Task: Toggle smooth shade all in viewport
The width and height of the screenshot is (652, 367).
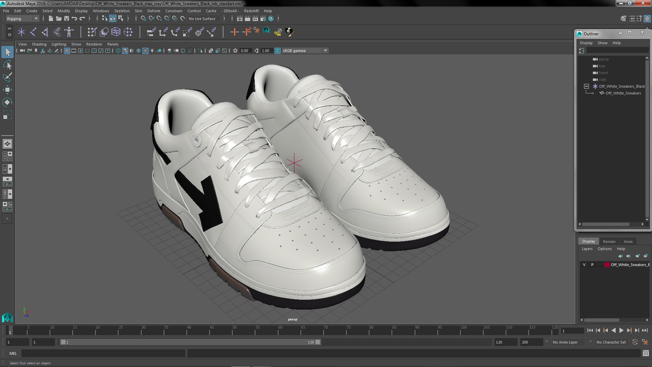Action: click(125, 51)
